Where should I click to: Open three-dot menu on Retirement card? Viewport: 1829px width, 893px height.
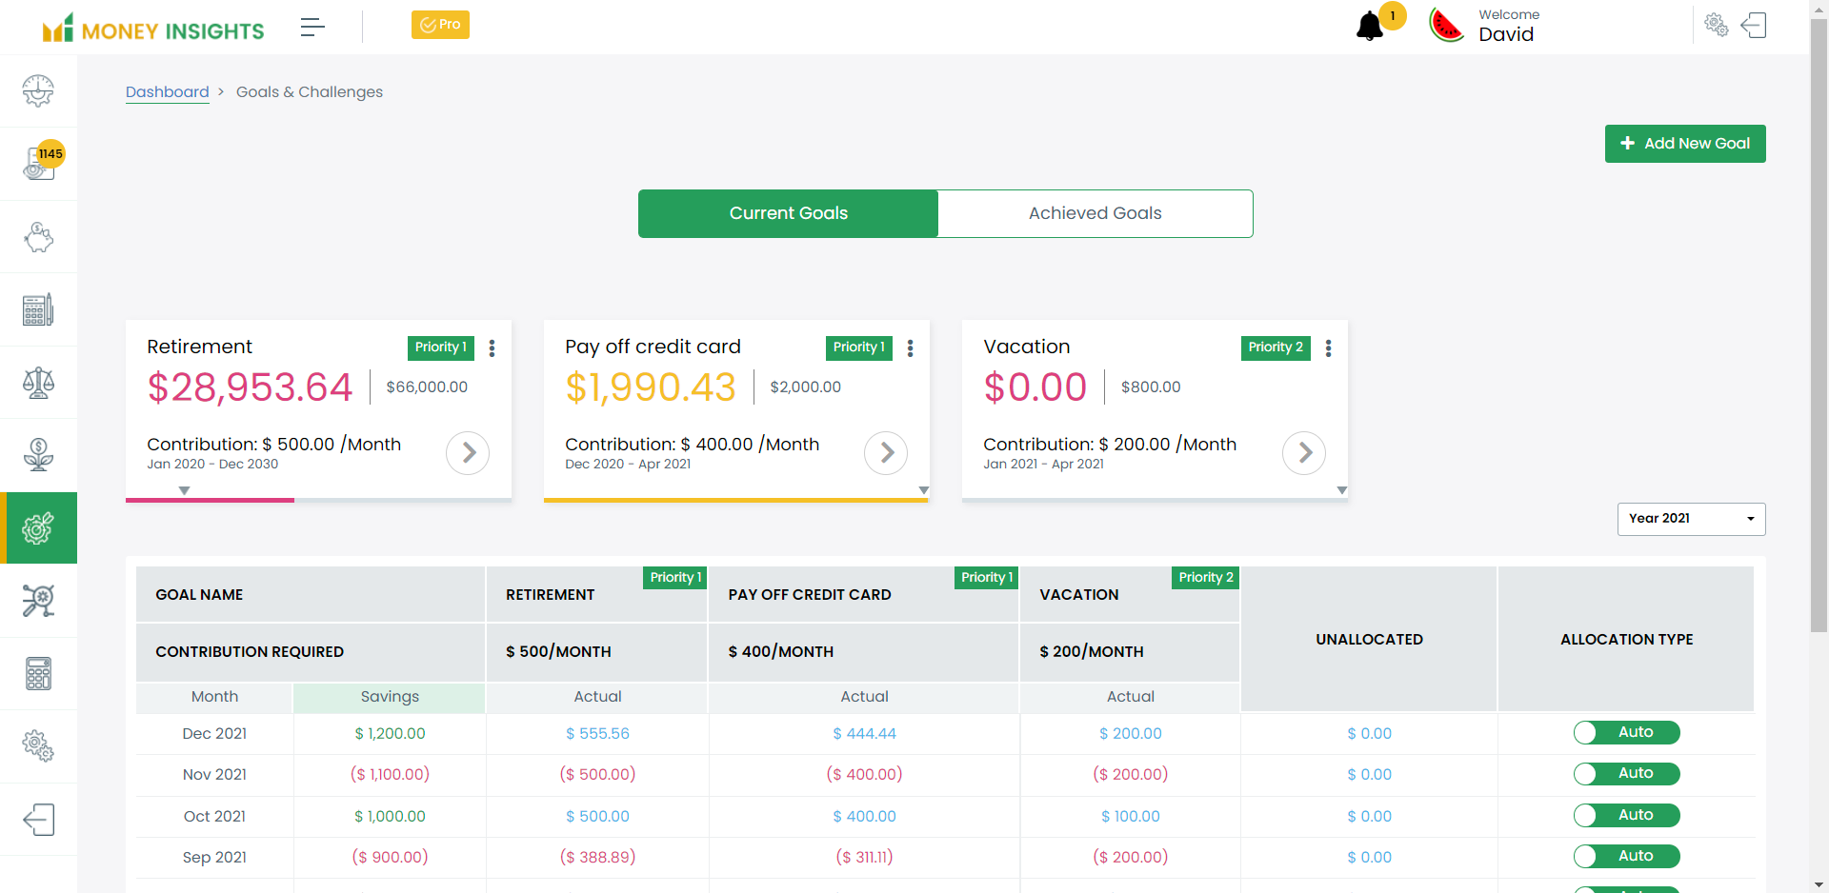(x=492, y=348)
